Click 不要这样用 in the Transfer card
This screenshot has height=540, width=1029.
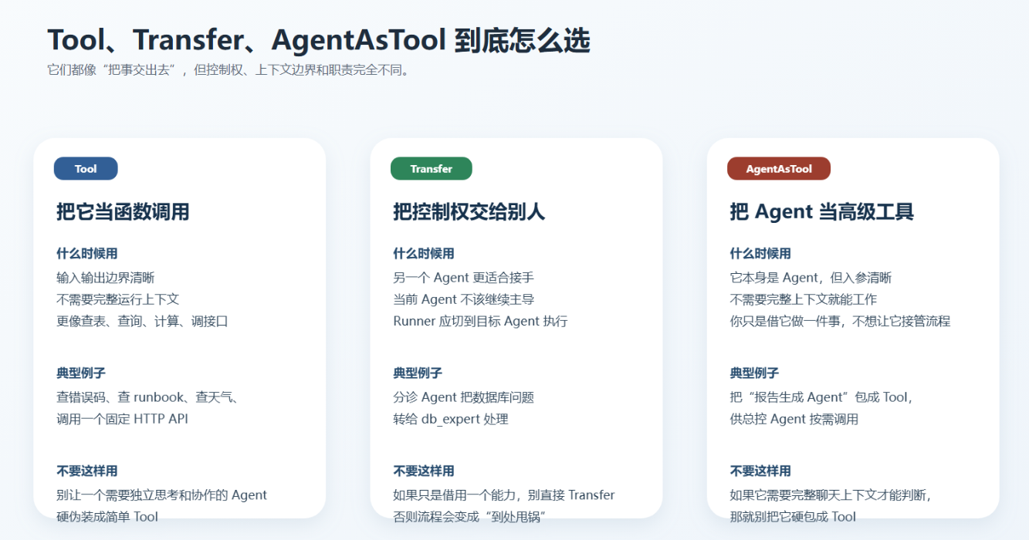pyautogui.click(x=424, y=471)
